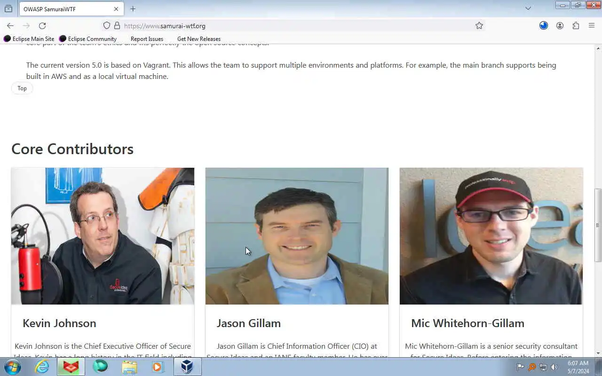
Task: Click Jason Gillam's photo
Action: pos(297,236)
